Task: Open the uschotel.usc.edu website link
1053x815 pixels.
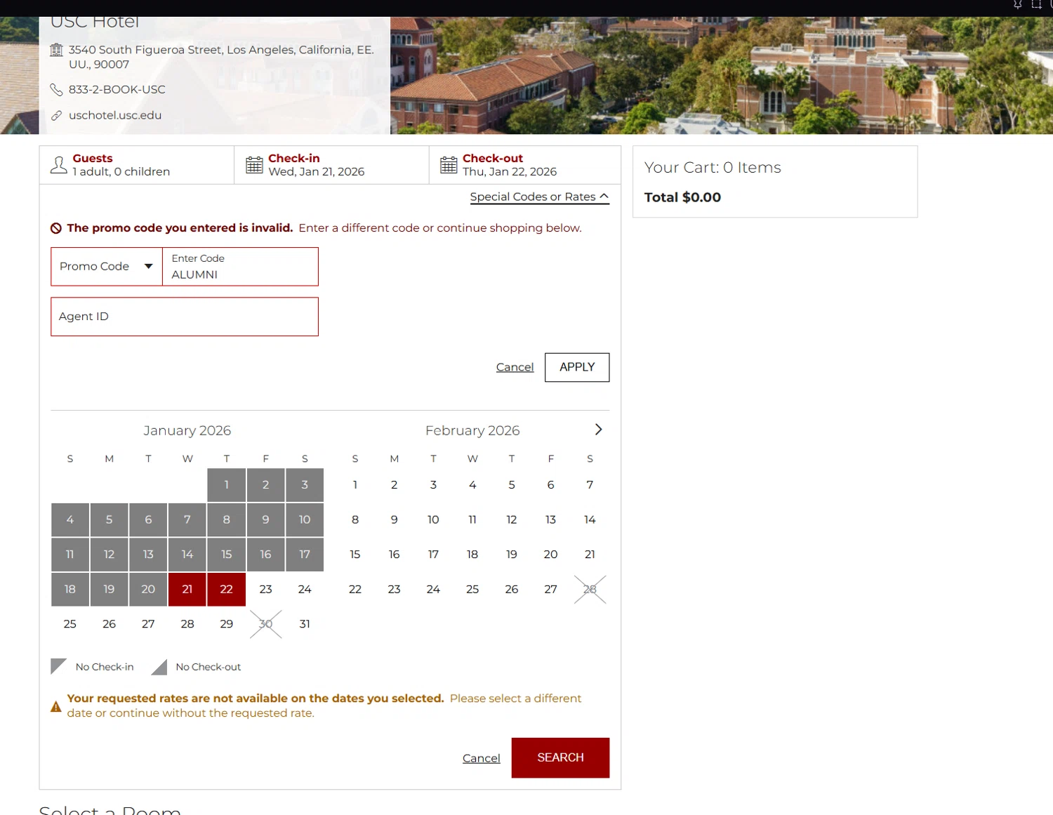Action: pyautogui.click(x=115, y=115)
